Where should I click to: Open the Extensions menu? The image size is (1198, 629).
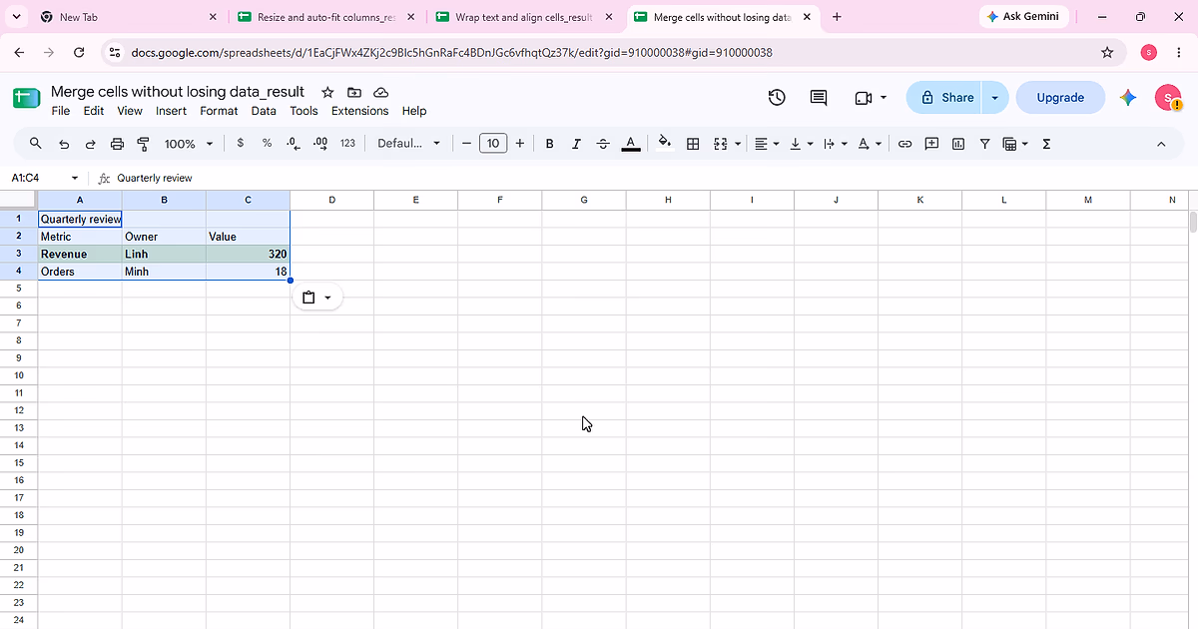(360, 111)
